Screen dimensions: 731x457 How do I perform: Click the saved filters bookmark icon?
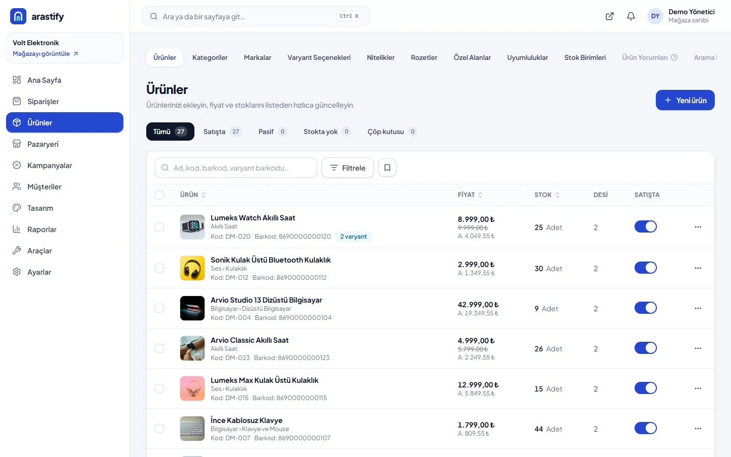point(387,168)
